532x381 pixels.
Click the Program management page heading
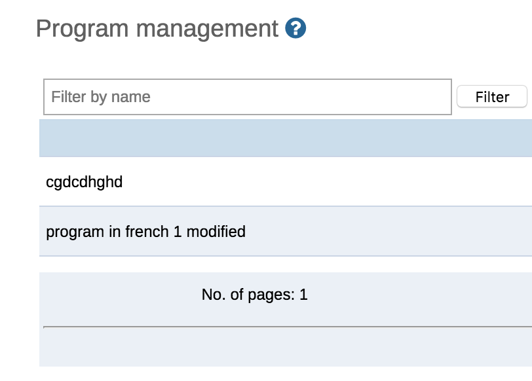[157, 29]
